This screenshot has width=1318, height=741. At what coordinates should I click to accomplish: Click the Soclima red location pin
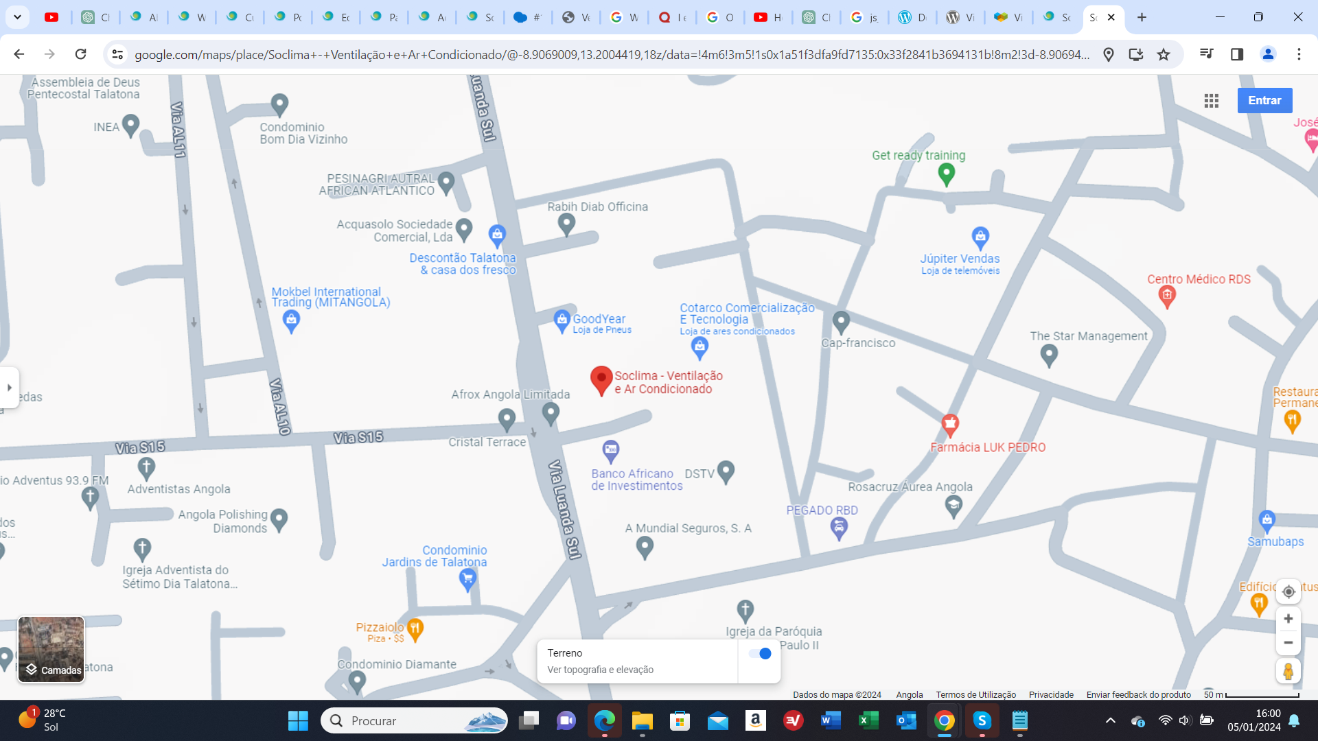[x=601, y=379]
